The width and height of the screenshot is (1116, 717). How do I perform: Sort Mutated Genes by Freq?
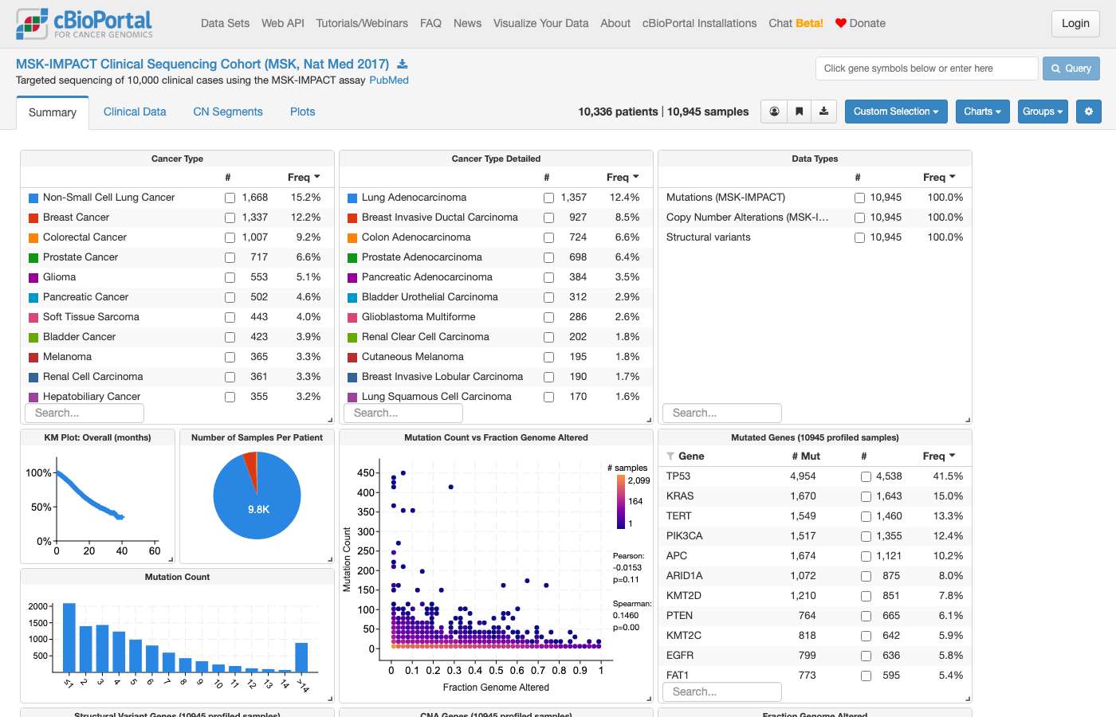coord(939,456)
